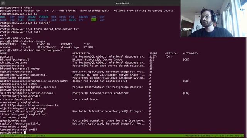Image resolution: width=247 pixels, height=138 pixels.
Task: Click the 'bitnami/postgresql' result name
Action: coord(15,60)
